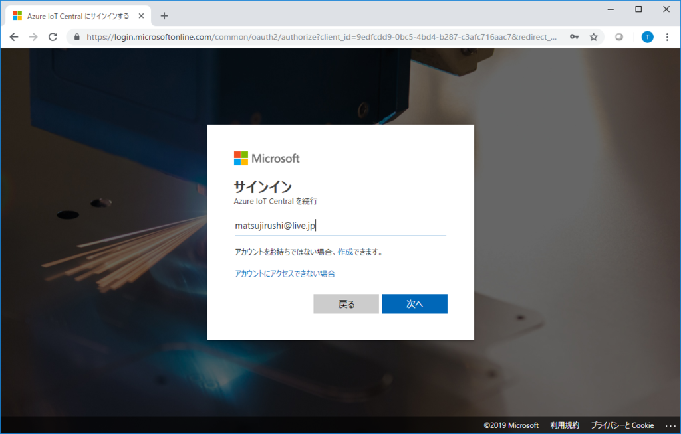This screenshot has height=434, width=681.
Task: Bookmark this page with the star icon
Action: click(x=594, y=37)
